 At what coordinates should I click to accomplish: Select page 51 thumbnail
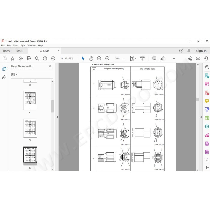(x=30, y=100)
